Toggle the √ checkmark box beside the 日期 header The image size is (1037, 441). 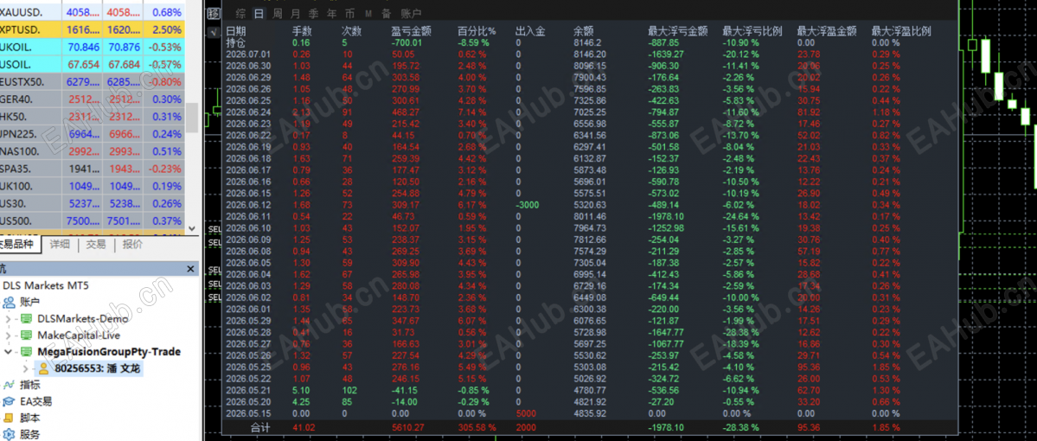[213, 31]
